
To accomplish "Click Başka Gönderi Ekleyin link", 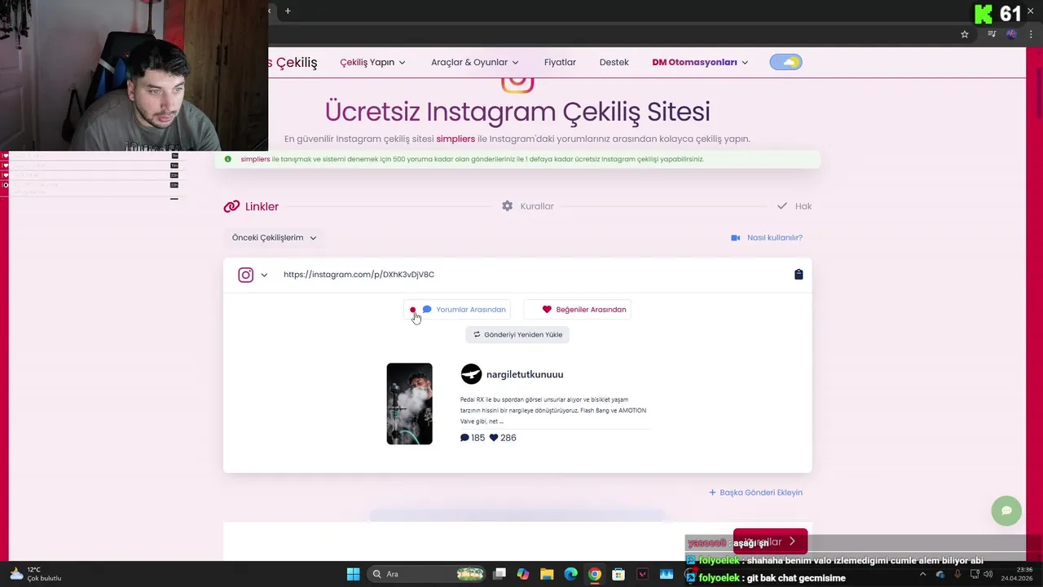I will (x=755, y=492).
